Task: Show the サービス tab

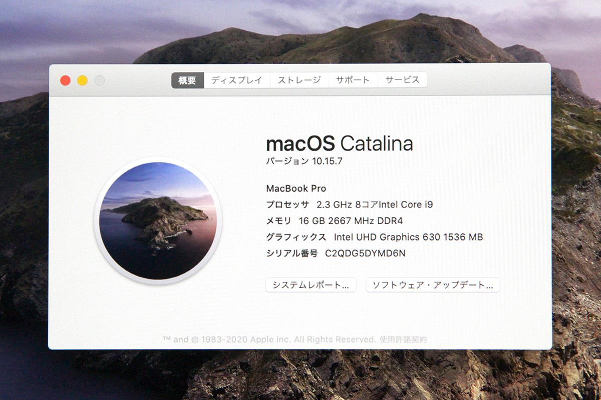Action: [x=402, y=80]
